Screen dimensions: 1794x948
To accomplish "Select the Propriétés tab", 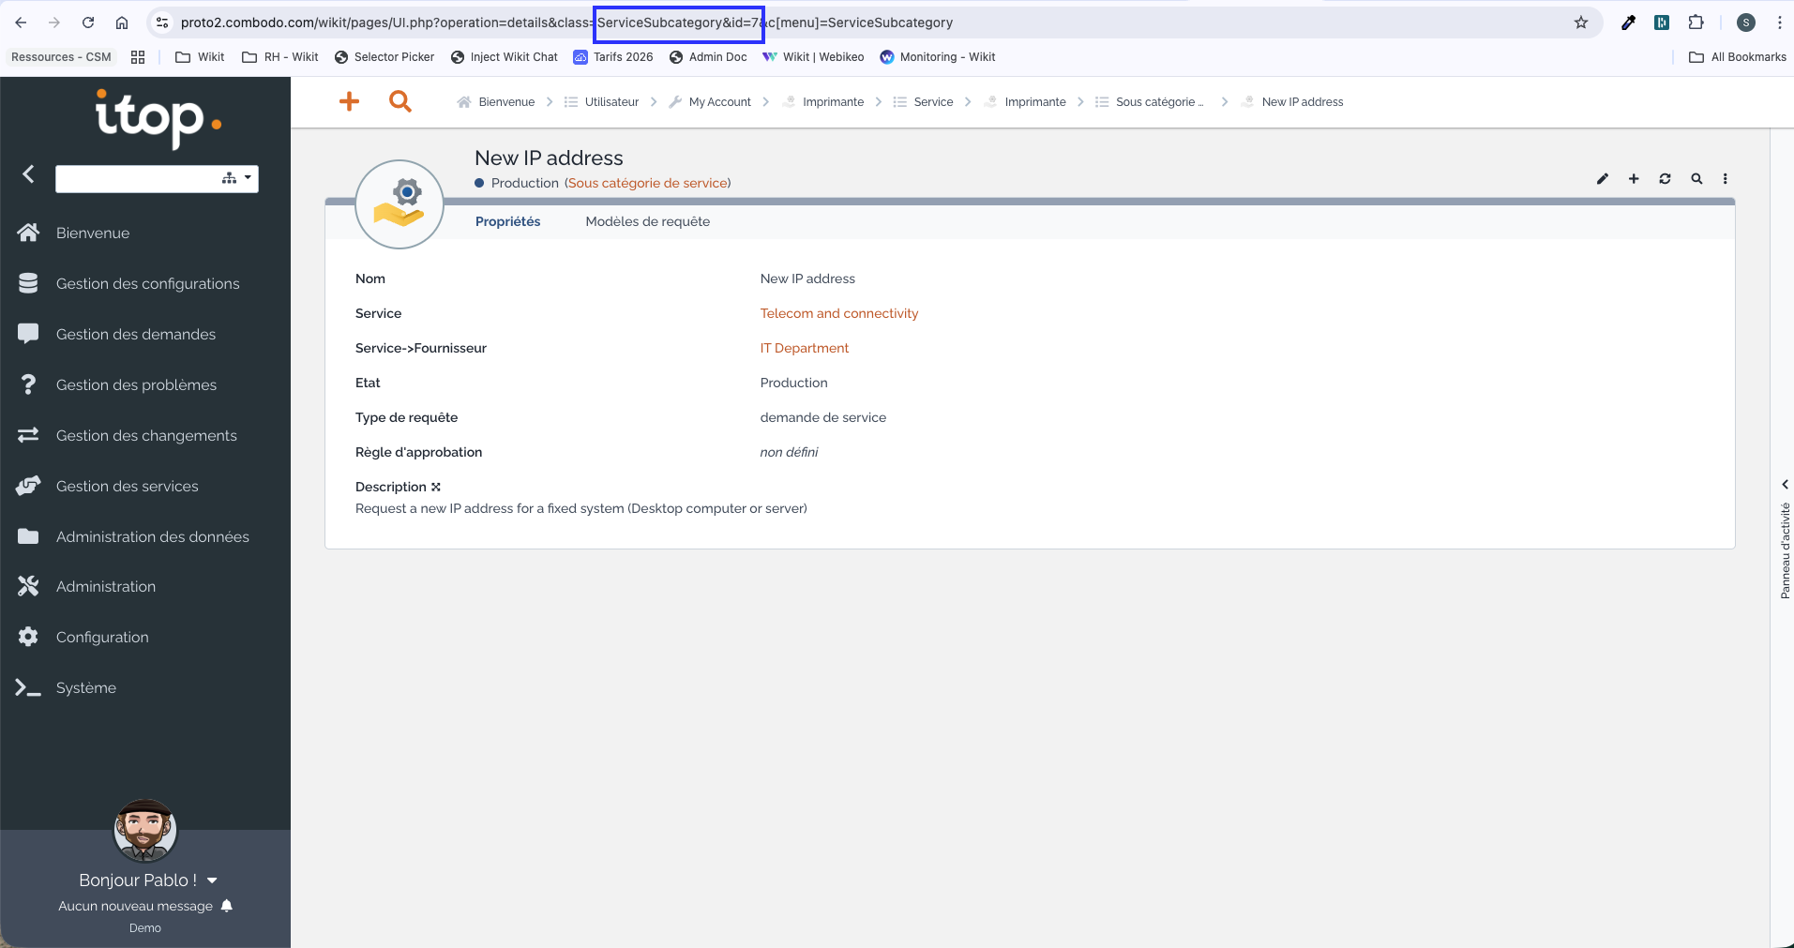I will pos(507,221).
